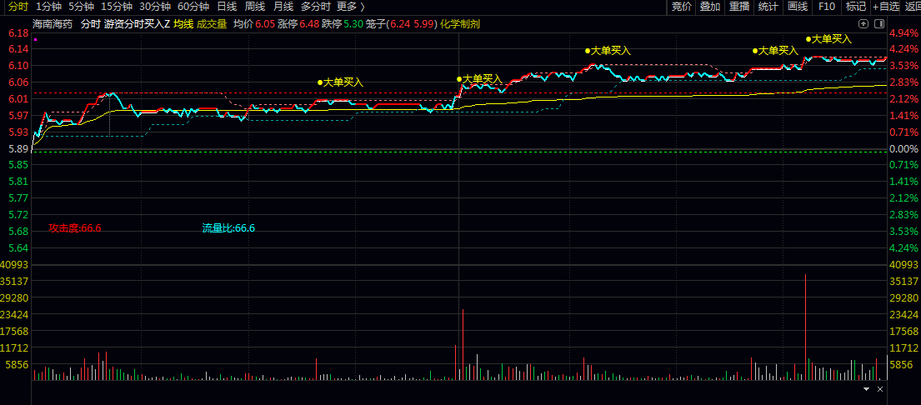Switch to the 分时 period tab

(18, 7)
